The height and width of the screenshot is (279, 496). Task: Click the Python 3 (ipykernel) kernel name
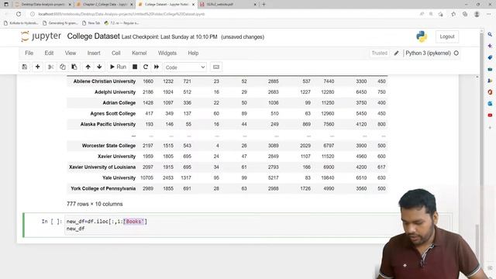[428, 53]
